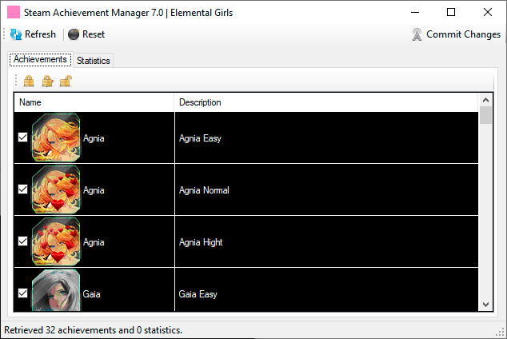Viewport: 507px width, 339px height.
Task: Switch to the Statistics tab
Action: 94,61
